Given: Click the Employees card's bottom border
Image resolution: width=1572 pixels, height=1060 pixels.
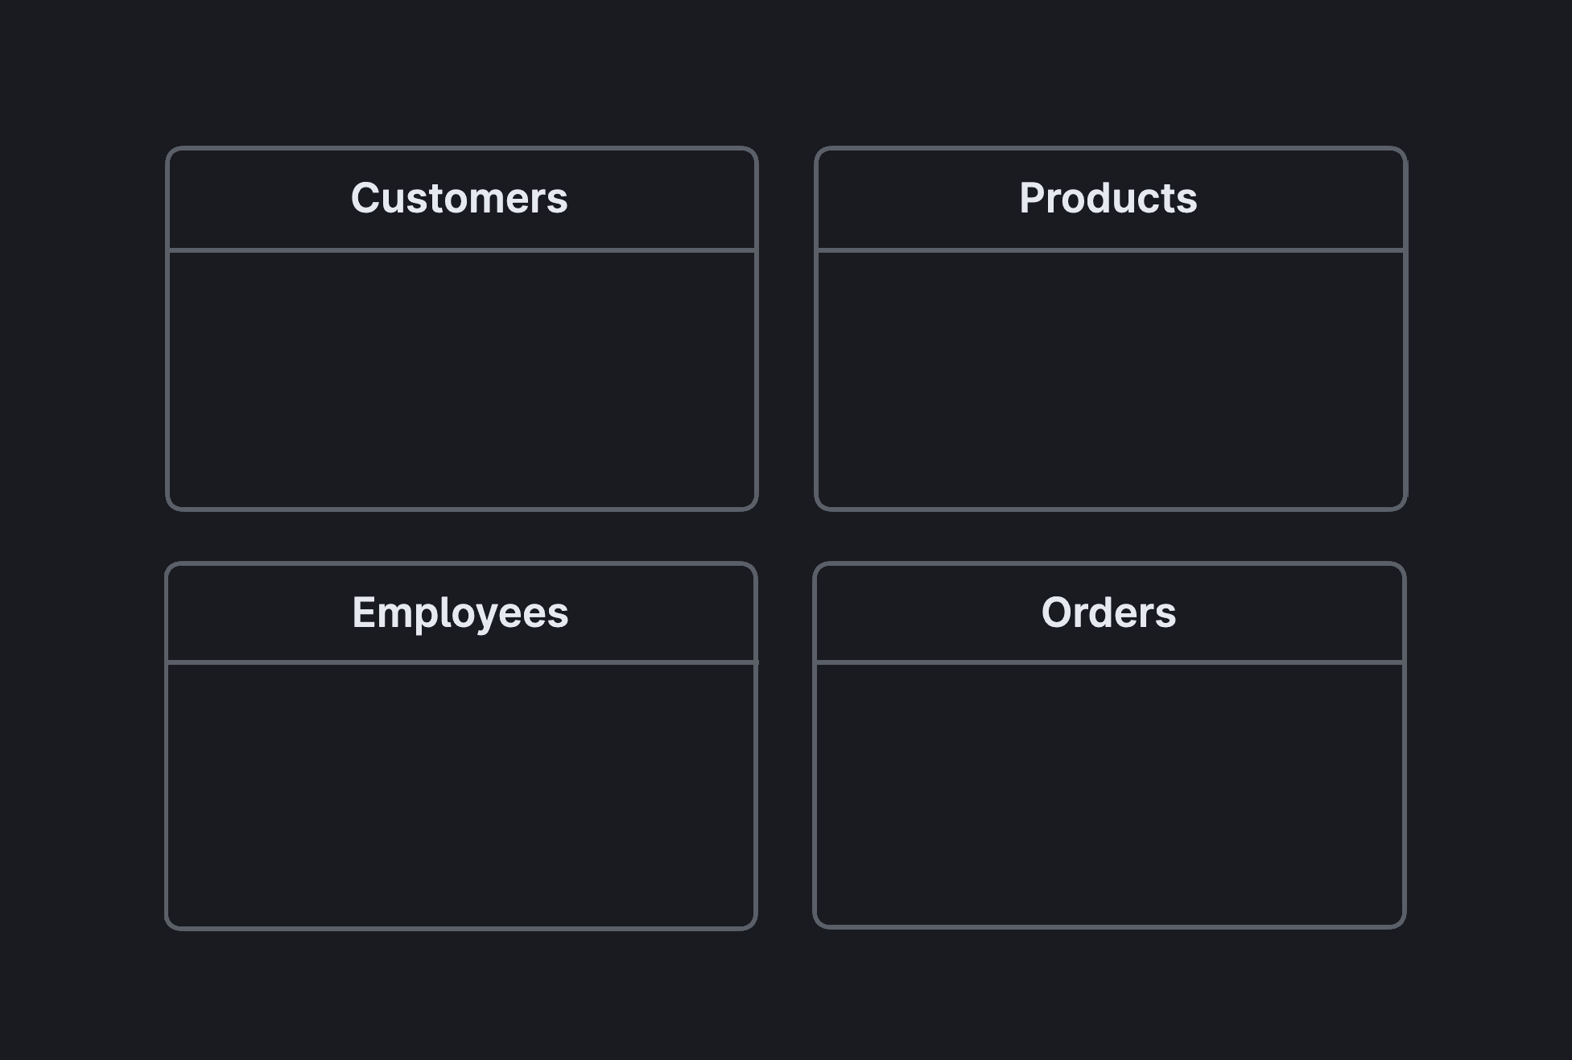Looking at the screenshot, I should (x=461, y=928).
